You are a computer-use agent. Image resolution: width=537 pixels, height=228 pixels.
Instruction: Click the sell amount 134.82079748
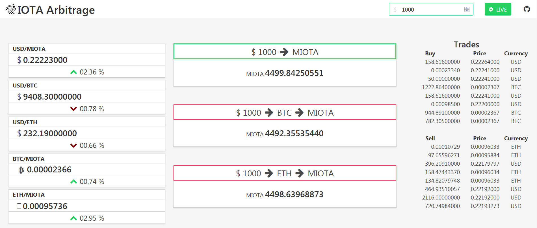[x=442, y=181]
